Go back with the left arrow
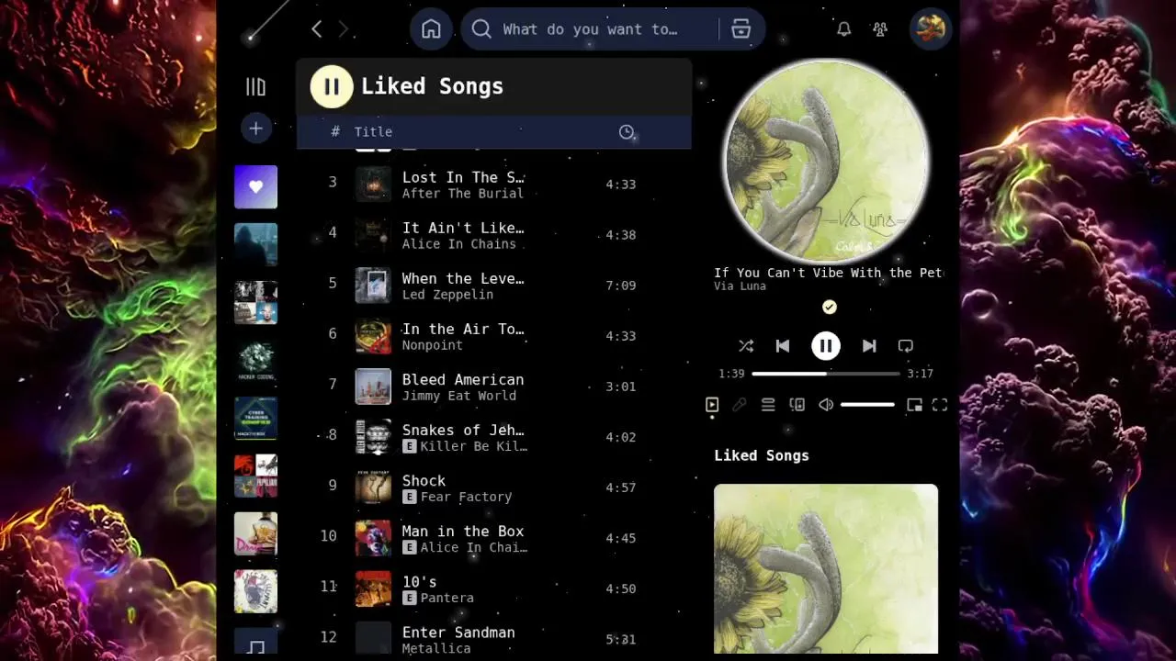1176x661 pixels. pos(316,29)
